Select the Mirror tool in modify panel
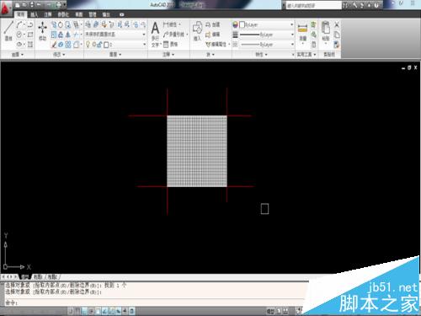Screen dimensions: 421x316 (68, 35)
